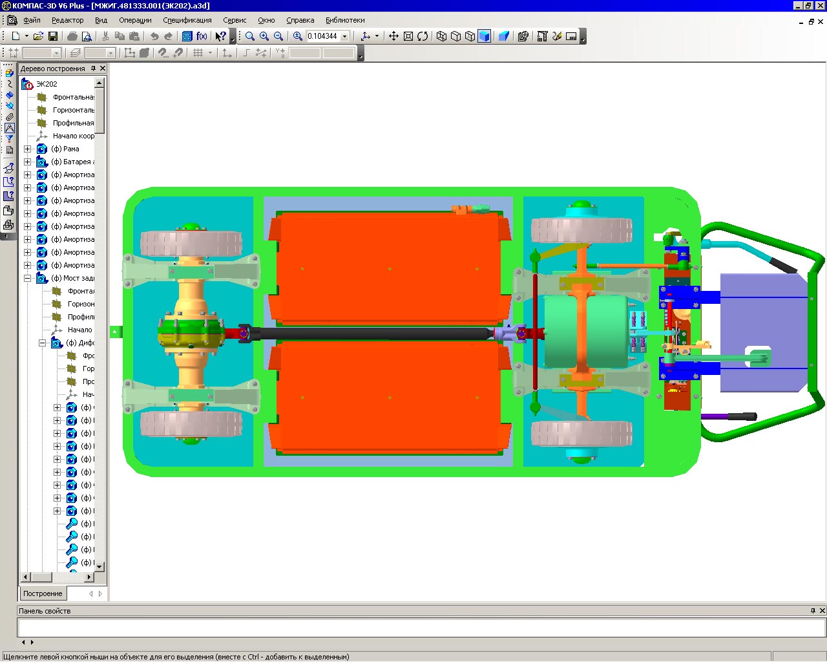Click the filter funnel icon in left sidebar
The image size is (827, 662).
tap(9, 139)
